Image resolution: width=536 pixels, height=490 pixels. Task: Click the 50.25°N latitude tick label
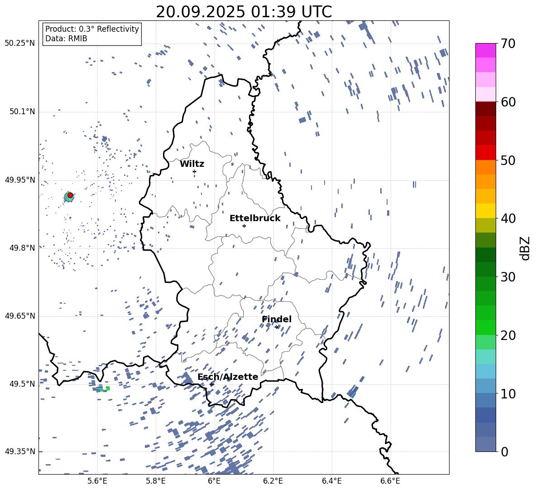[x=19, y=44]
